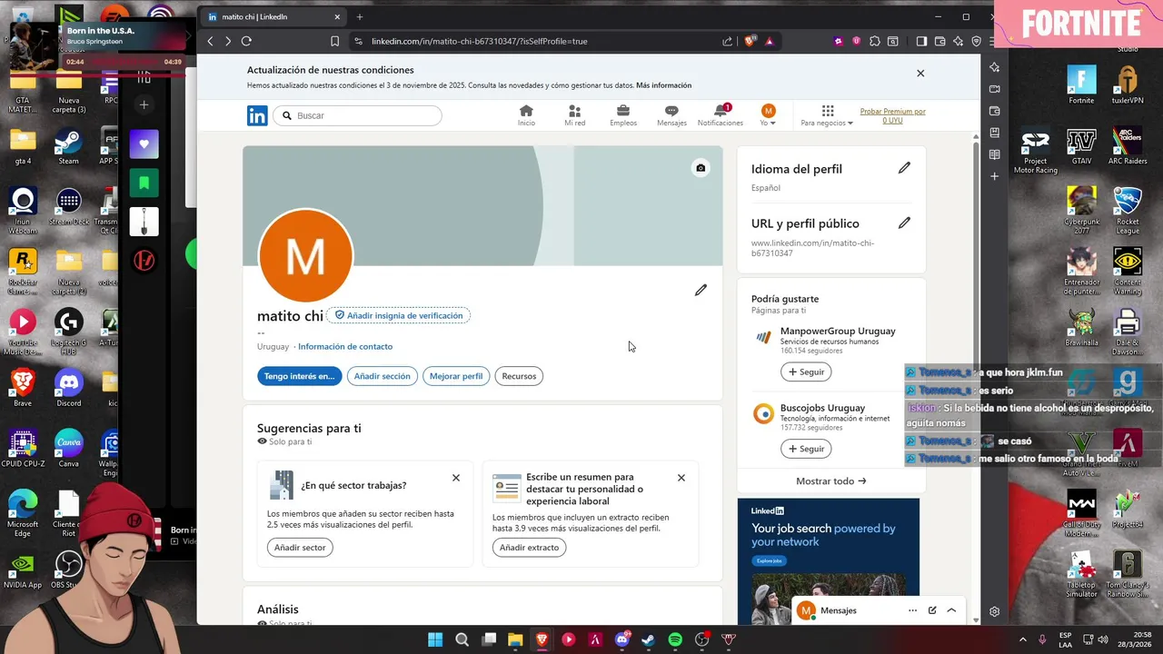
Task: Click share icon in address bar
Action: pyautogui.click(x=727, y=41)
